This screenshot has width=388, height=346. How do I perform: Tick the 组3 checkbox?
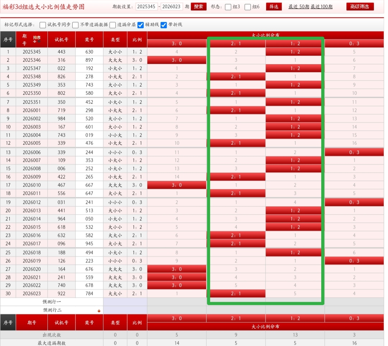(228, 7)
